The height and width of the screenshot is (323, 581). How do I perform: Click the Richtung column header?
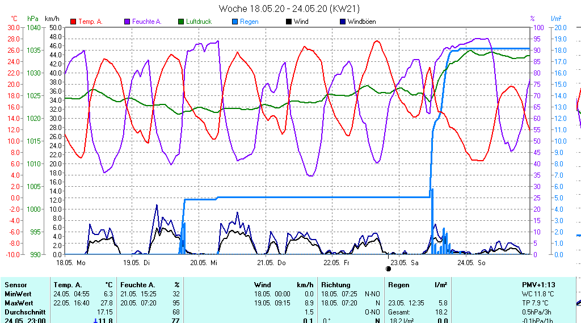click(336, 285)
